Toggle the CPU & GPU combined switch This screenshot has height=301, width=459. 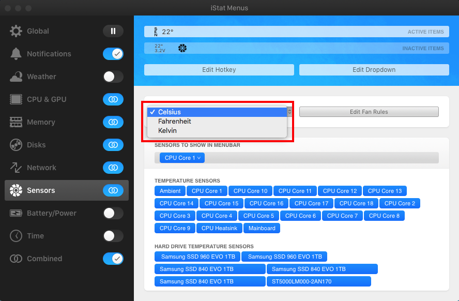pos(113,99)
